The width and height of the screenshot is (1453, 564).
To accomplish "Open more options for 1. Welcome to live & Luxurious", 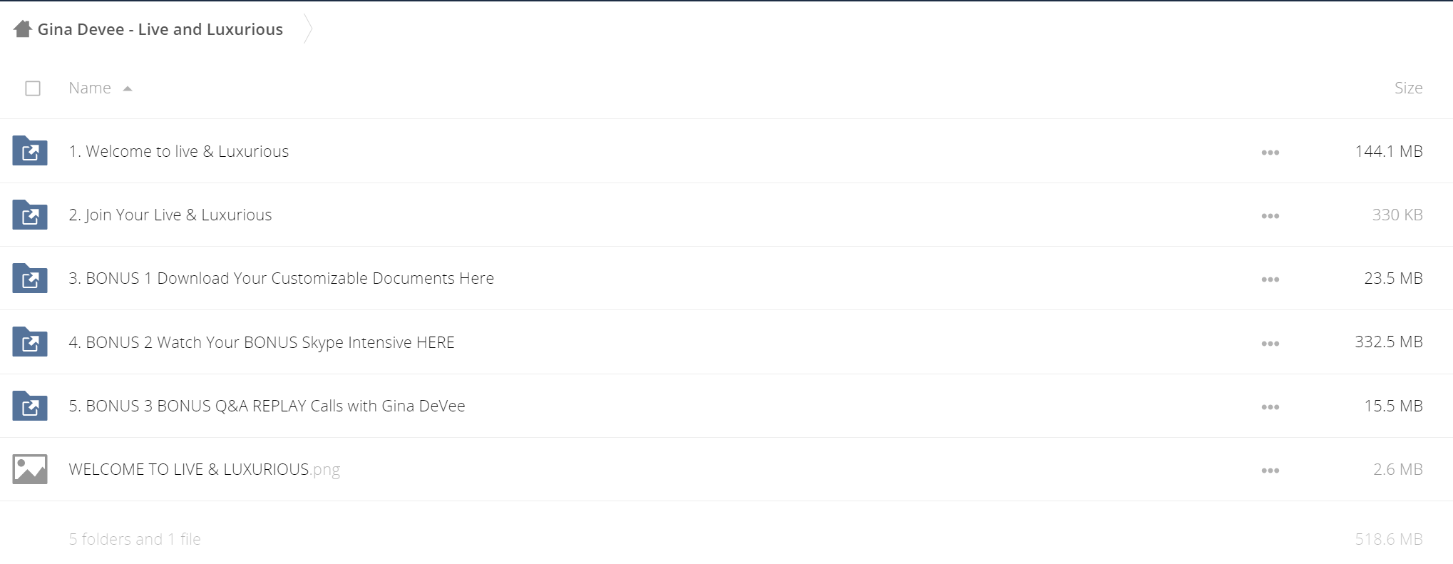I will click(x=1270, y=153).
